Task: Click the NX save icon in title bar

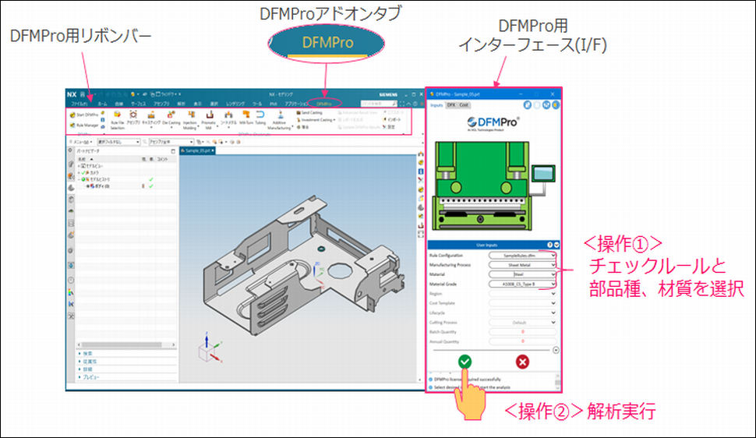Action: (83, 94)
